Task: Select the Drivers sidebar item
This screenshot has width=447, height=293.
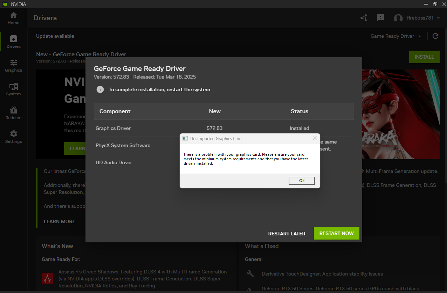Action: (13, 42)
